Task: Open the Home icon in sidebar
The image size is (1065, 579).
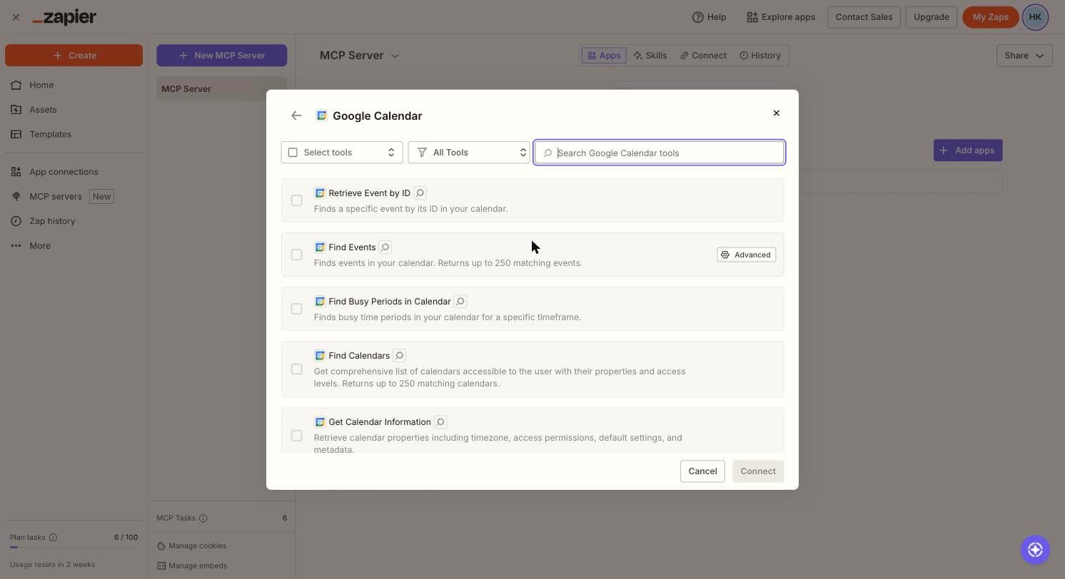Action: point(16,85)
